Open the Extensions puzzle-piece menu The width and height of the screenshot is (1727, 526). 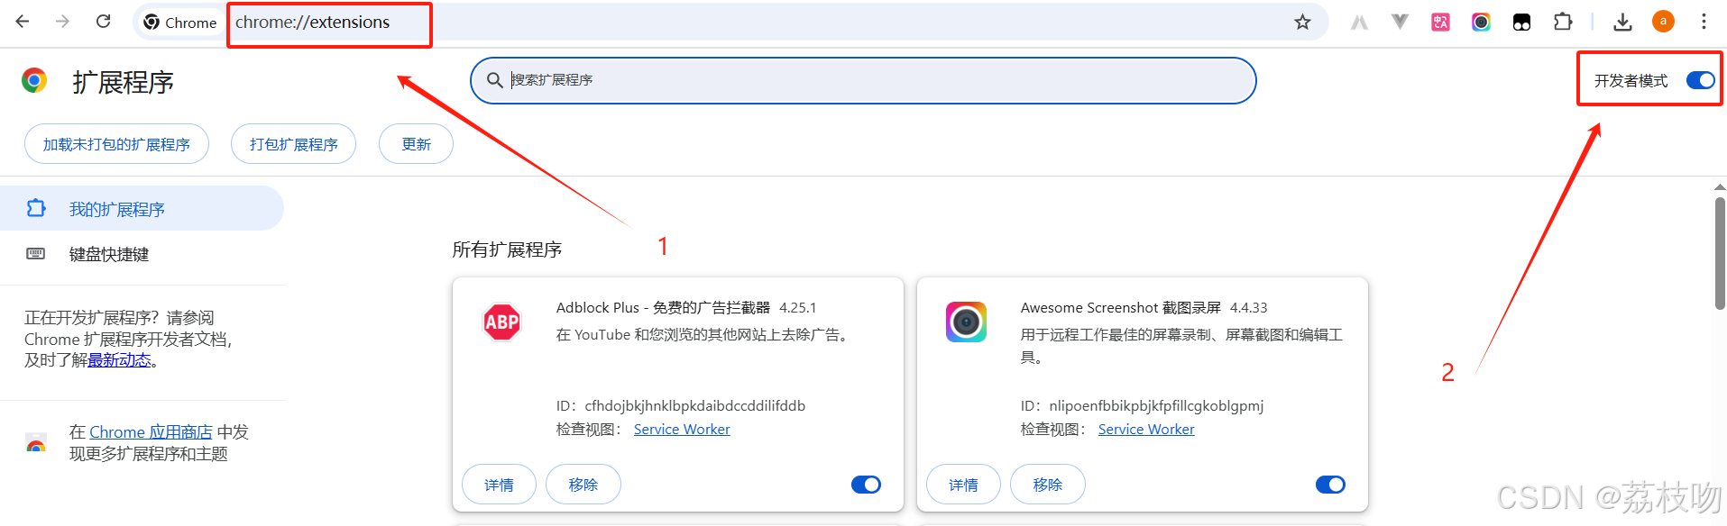pos(1563,22)
